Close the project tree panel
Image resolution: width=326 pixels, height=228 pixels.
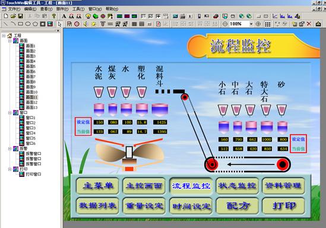click(58, 31)
